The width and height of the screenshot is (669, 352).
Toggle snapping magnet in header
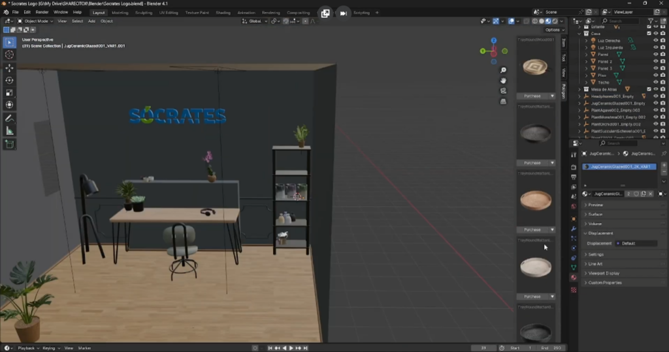tap(286, 21)
